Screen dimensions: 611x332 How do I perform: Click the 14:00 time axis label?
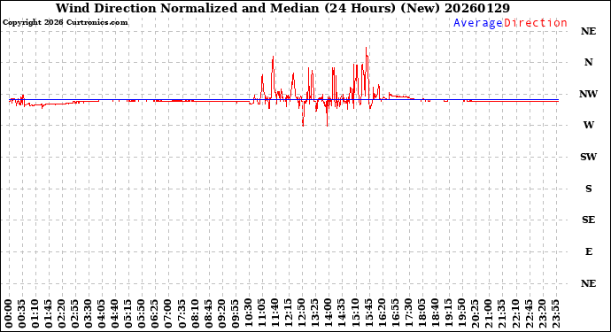pos(329,314)
